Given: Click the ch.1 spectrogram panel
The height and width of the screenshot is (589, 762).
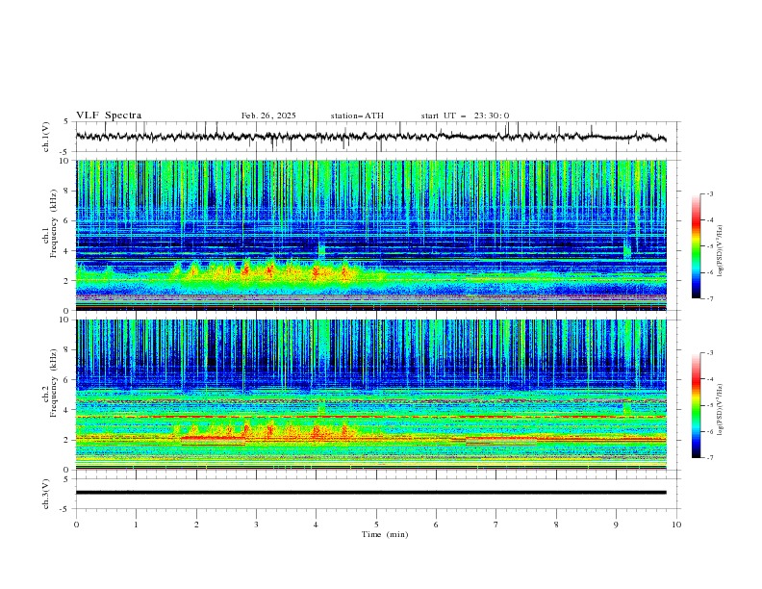Looking at the screenshot, I should [x=371, y=235].
